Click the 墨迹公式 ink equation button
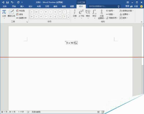The height and width of the screenshot is (114, 144). tap(11, 14)
